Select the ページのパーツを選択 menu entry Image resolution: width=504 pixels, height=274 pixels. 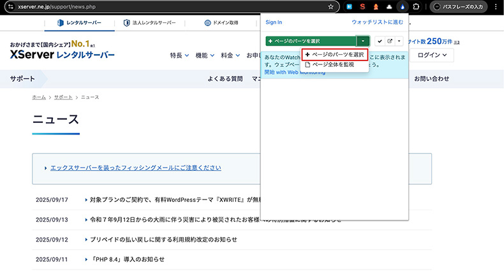[x=334, y=55]
